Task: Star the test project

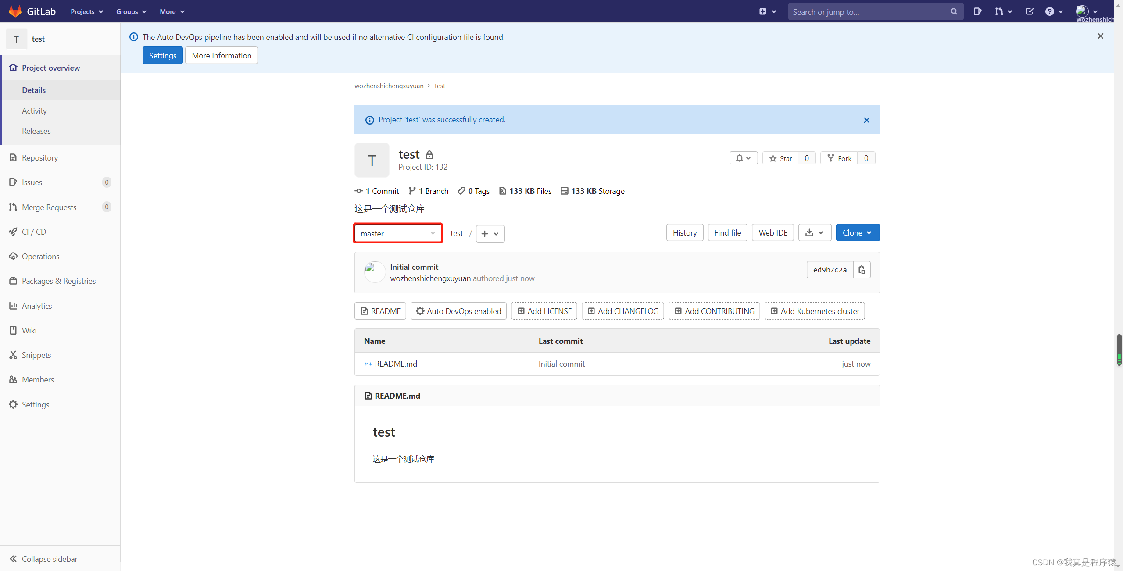Action: pos(780,158)
